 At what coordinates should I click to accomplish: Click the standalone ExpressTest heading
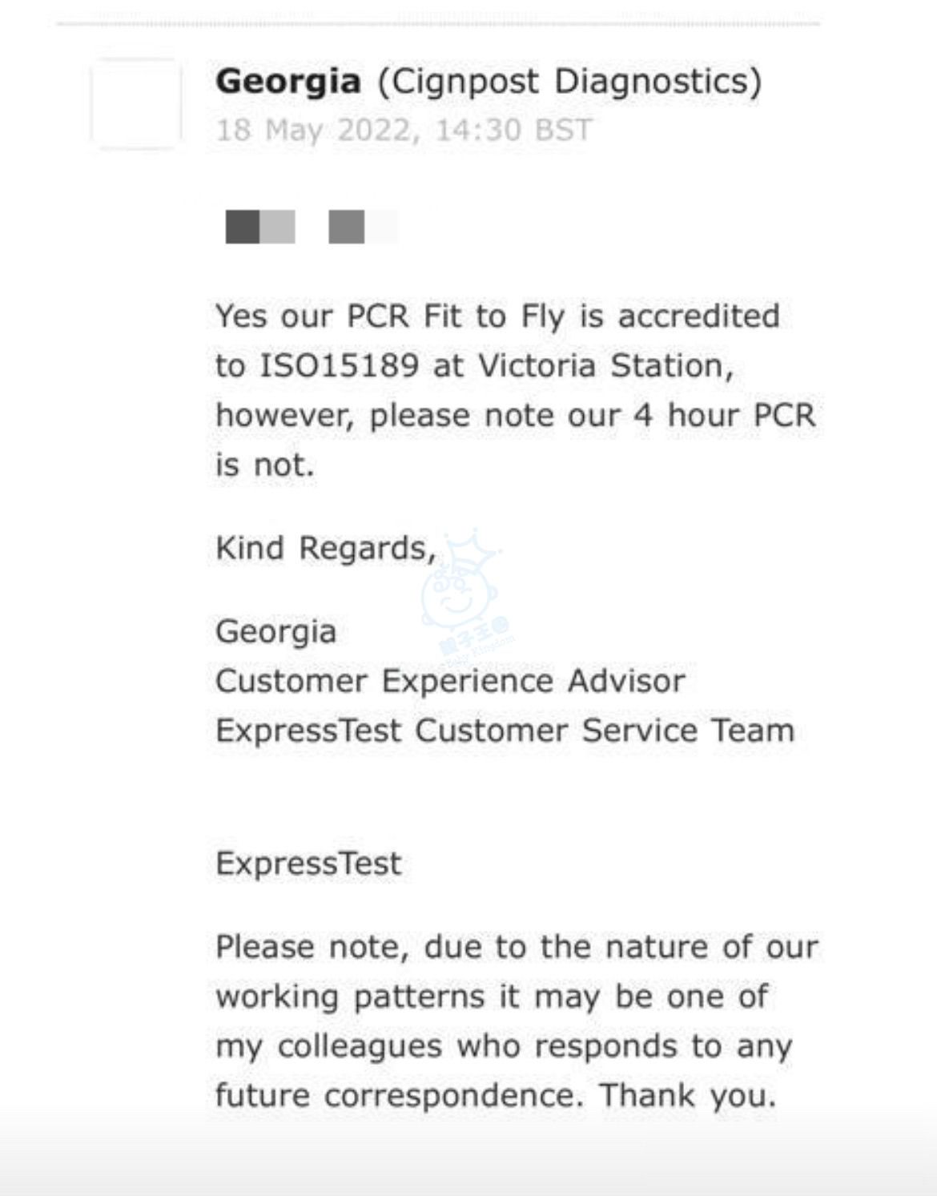pyautogui.click(x=309, y=864)
